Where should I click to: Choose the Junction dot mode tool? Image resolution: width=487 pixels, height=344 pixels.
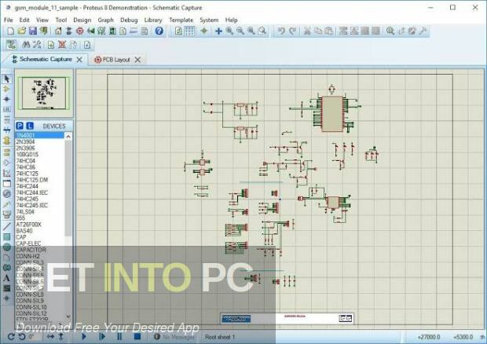pos(7,99)
